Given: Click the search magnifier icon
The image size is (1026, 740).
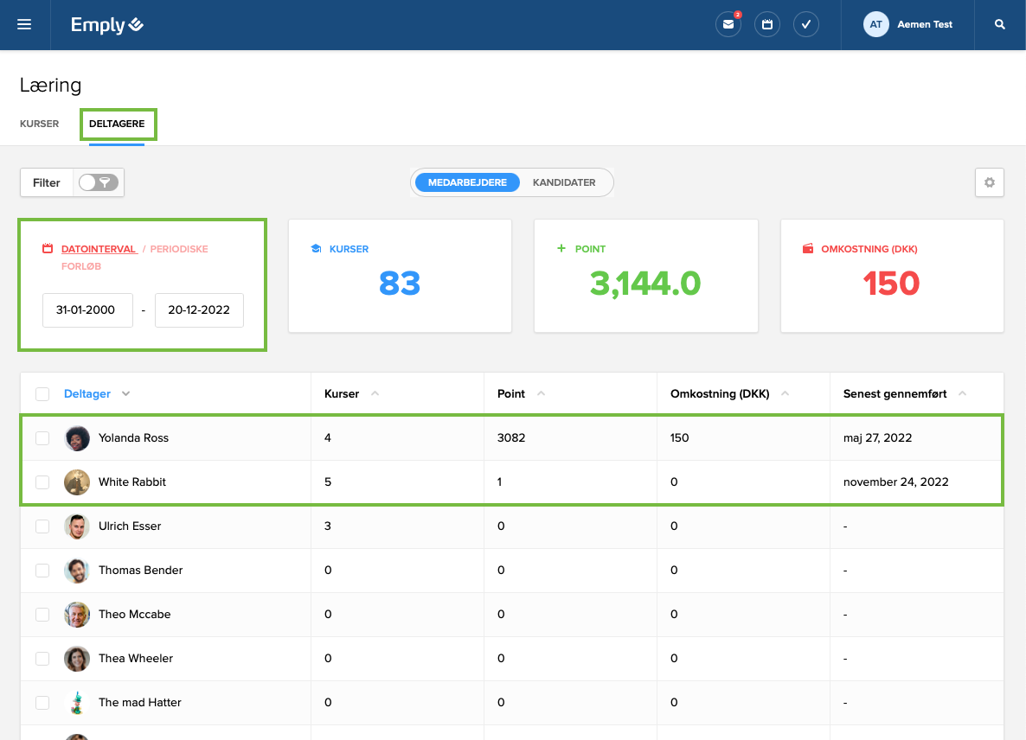Looking at the screenshot, I should tap(1000, 25).
